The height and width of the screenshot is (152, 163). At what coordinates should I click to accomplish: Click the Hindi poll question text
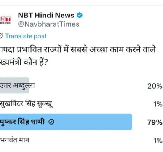coord(78,56)
